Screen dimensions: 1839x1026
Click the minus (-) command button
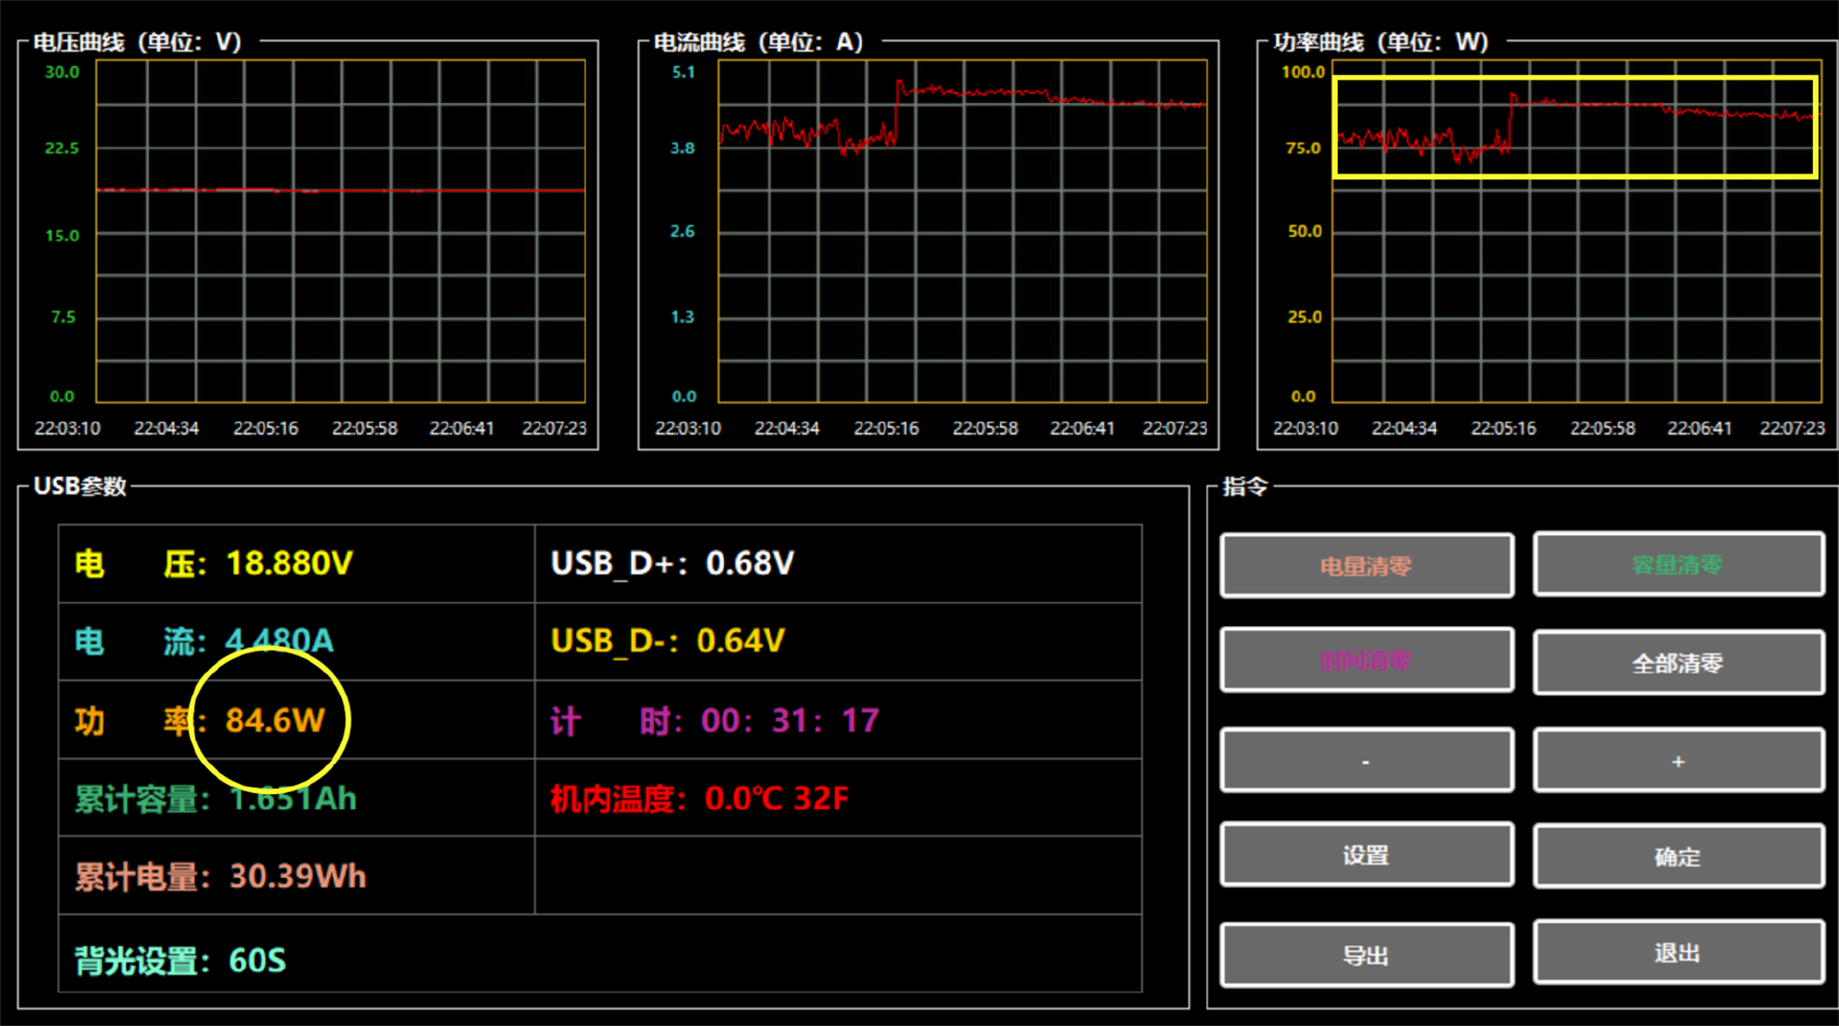pyautogui.click(x=1367, y=761)
